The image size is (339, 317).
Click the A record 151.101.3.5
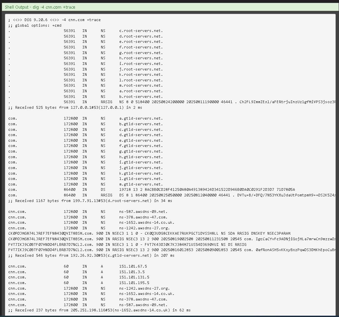77,272
